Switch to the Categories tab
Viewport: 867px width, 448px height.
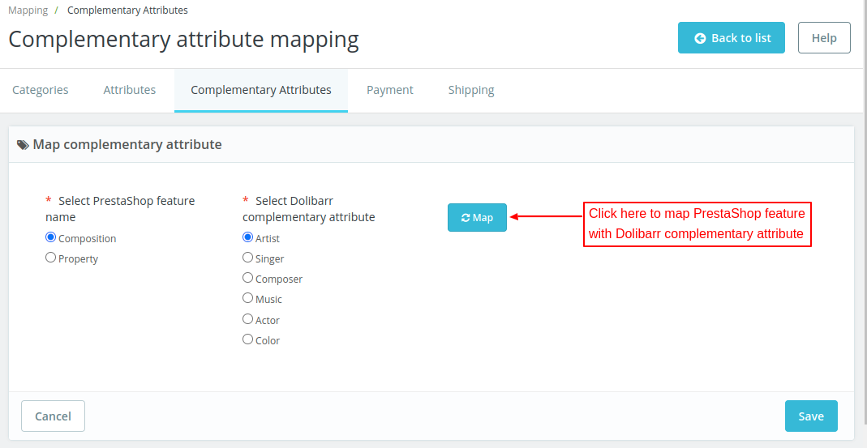coord(41,89)
